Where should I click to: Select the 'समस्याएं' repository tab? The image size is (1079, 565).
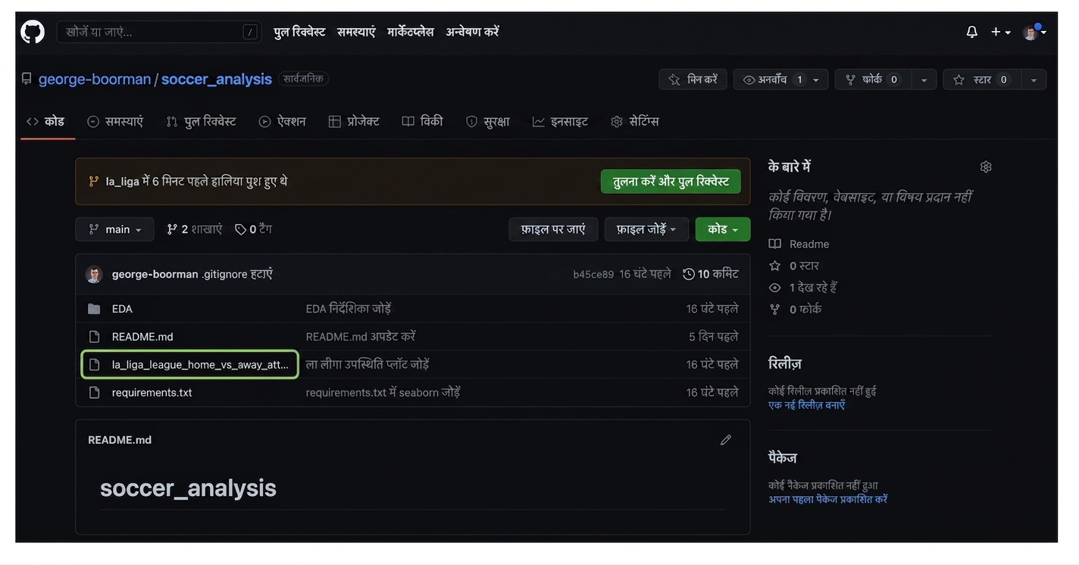[x=115, y=121]
